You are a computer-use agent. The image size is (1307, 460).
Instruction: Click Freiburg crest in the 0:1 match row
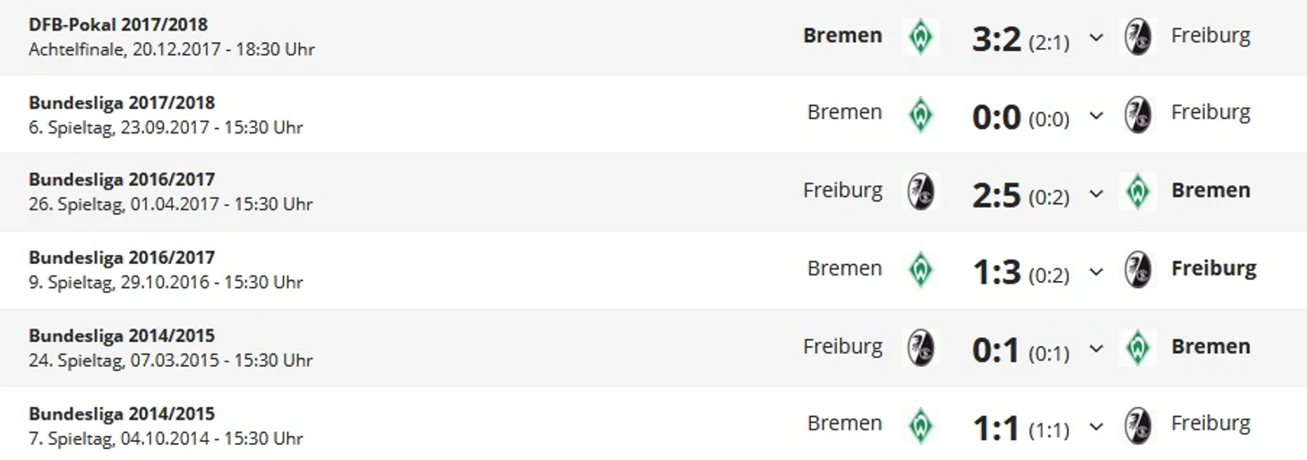pyautogui.click(x=920, y=347)
